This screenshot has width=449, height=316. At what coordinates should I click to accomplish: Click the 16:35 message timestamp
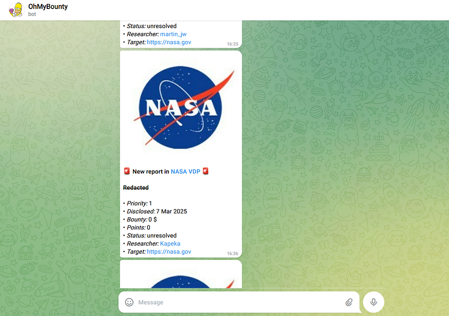tap(232, 44)
